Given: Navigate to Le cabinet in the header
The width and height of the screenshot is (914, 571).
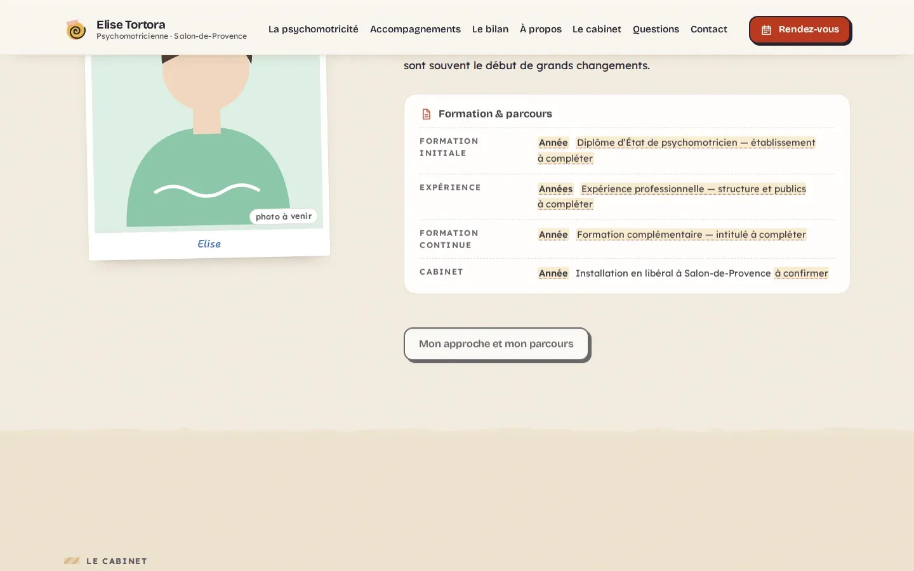Looking at the screenshot, I should pyautogui.click(x=597, y=29).
